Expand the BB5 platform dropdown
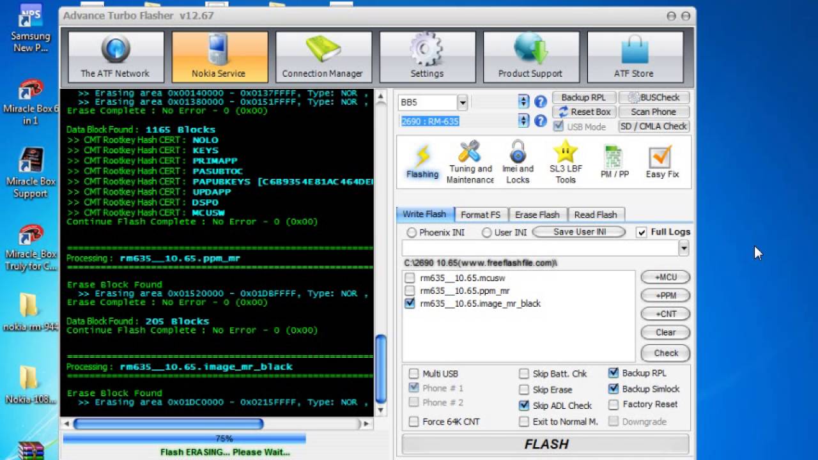 point(462,102)
